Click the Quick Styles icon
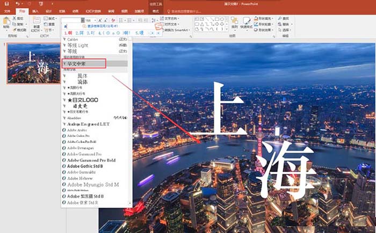 pos(246,21)
